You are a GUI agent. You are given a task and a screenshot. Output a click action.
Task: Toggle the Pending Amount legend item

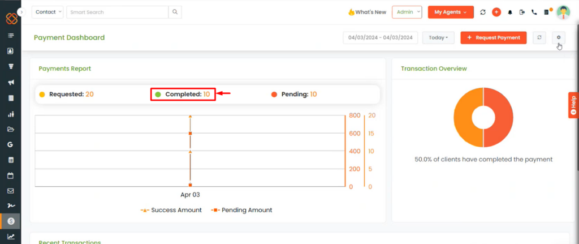[x=241, y=210]
